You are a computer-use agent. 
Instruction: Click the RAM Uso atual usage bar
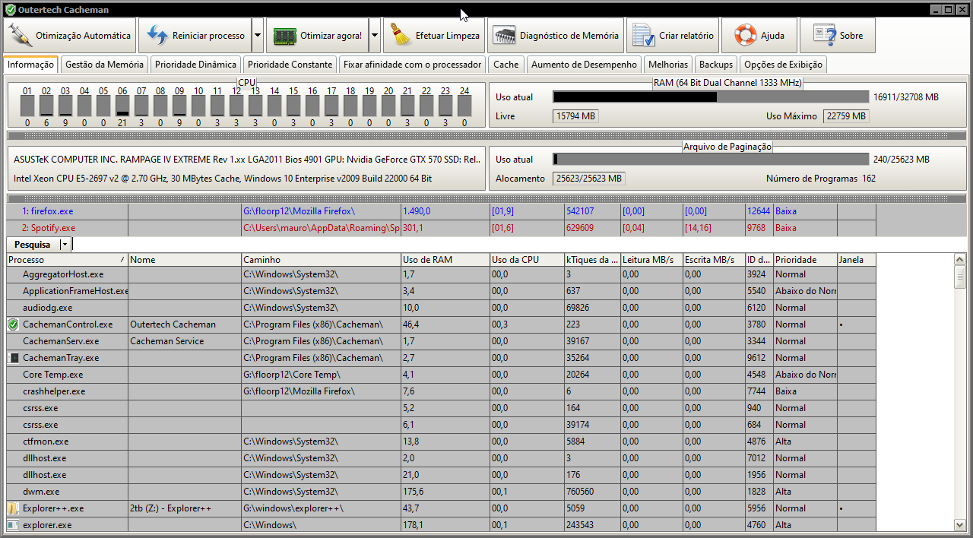tap(711, 97)
